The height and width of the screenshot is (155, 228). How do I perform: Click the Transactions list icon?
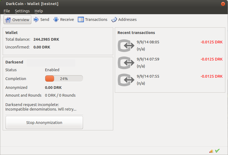(81, 20)
